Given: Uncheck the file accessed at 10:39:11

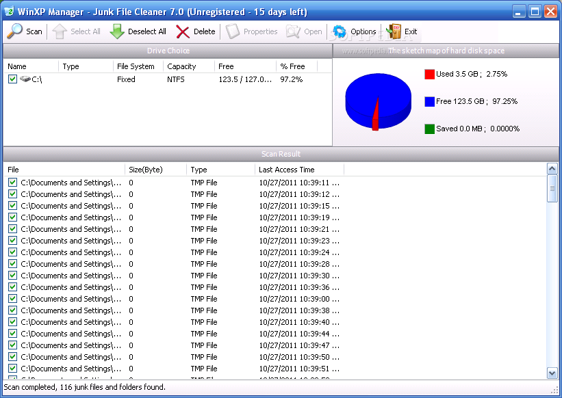Looking at the screenshot, I should click(12, 183).
